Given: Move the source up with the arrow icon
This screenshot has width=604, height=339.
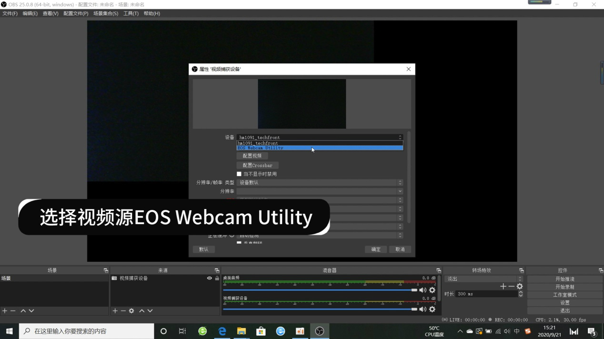Looking at the screenshot, I should pos(141,311).
